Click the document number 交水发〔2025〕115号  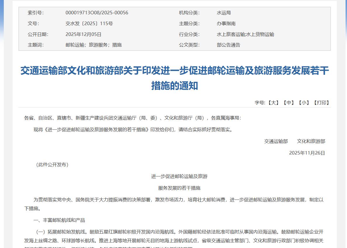click(x=89, y=23)
